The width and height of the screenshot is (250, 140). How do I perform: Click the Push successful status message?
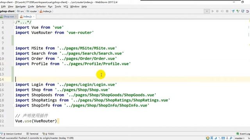pyautogui.click(x=37, y=138)
